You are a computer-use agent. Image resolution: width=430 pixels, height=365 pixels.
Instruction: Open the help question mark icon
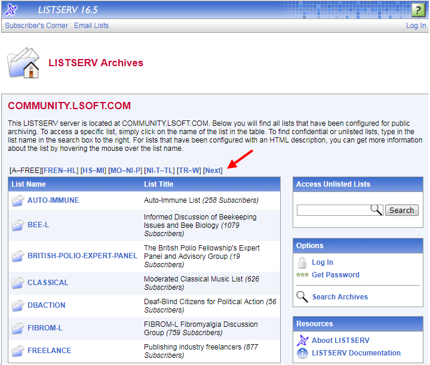(418, 10)
